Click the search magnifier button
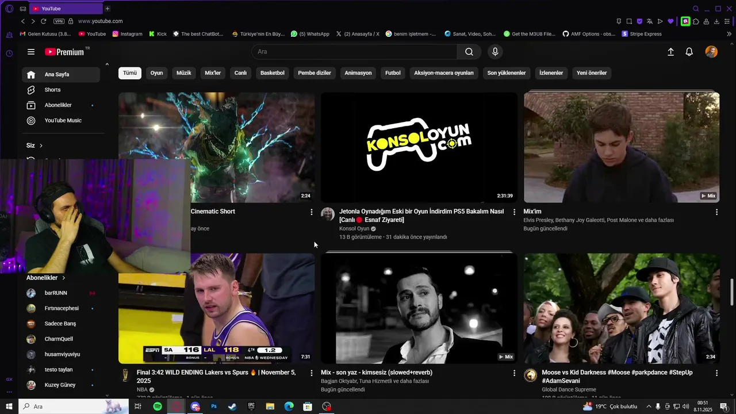Screen dimensions: 736x414 click(x=469, y=52)
